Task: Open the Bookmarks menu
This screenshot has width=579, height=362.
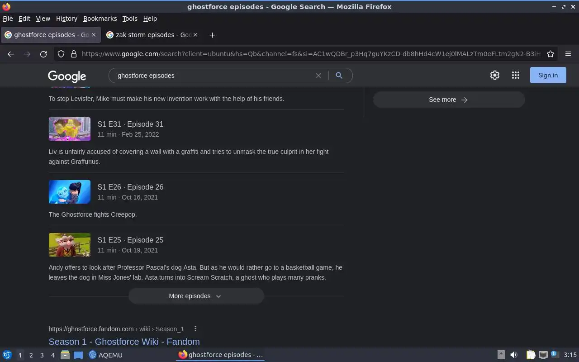Action: pos(100,19)
